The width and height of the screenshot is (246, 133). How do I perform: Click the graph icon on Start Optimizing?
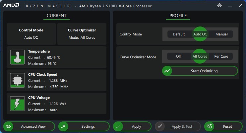click(x=167, y=71)
